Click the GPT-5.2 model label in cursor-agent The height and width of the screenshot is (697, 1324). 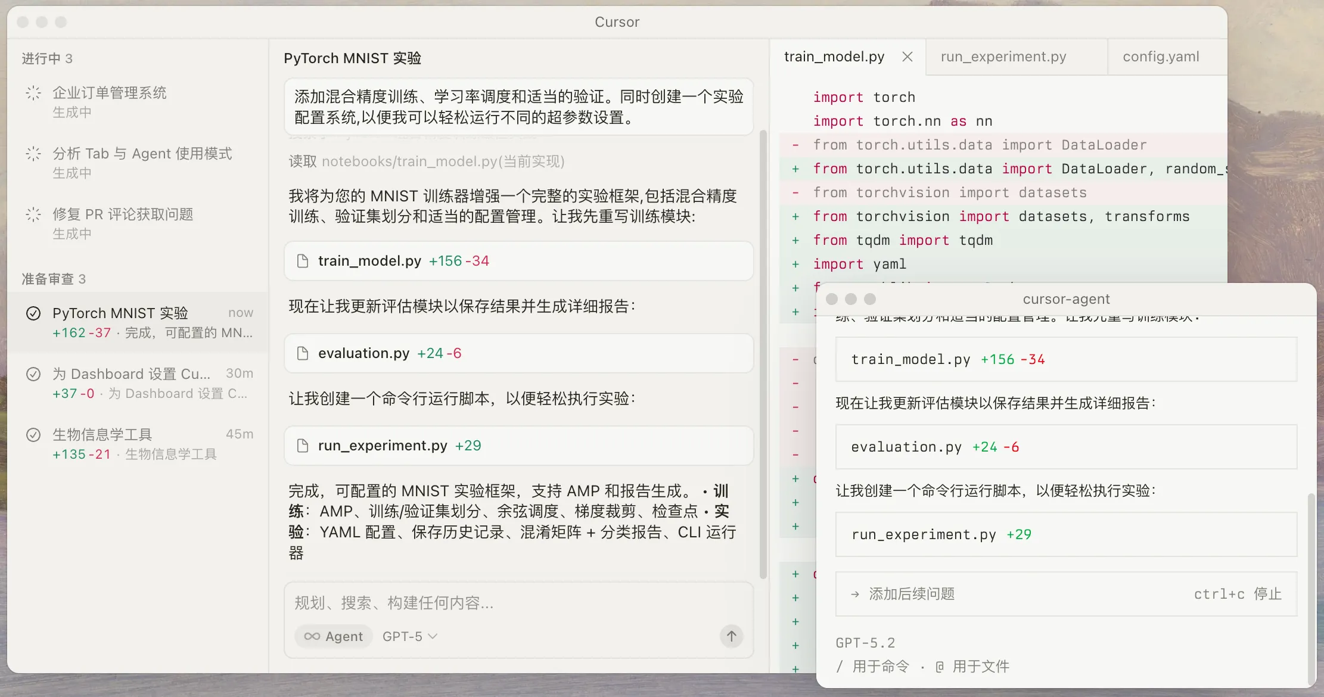[865, 643]
